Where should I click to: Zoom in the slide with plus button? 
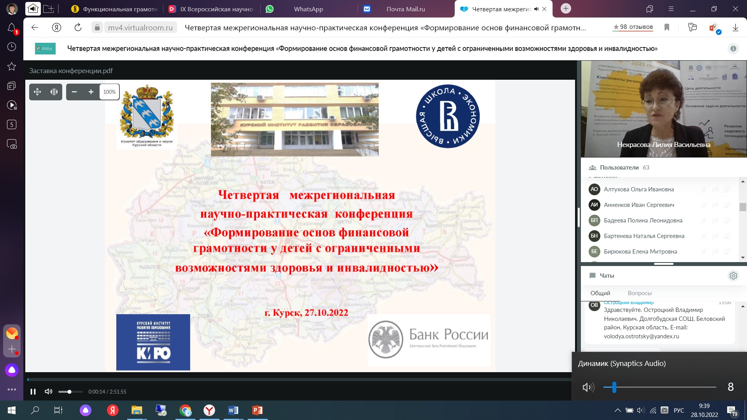91,92
